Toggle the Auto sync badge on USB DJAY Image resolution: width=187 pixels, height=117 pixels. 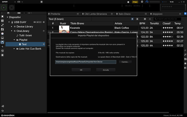point(39,22)
